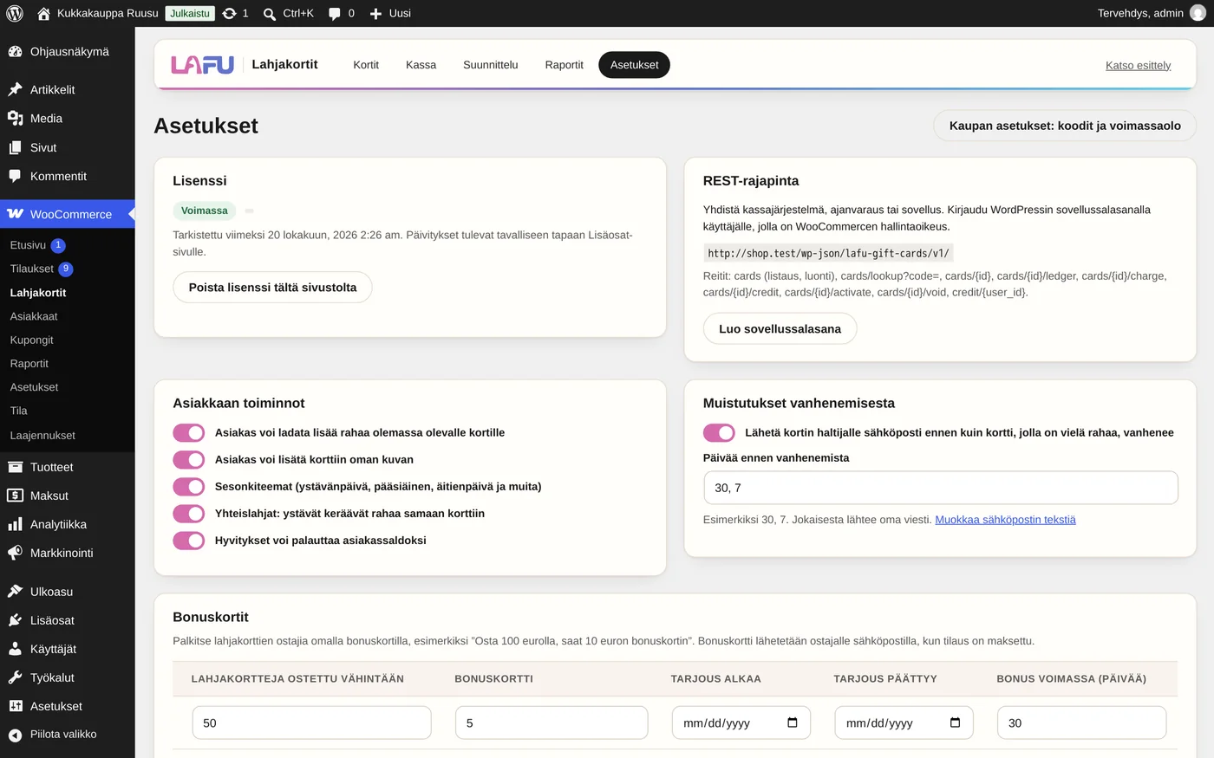This screenshot has height=758, width=1214.
Task: Click the minimum purchase field showing 50
Action: coord(311,722)
